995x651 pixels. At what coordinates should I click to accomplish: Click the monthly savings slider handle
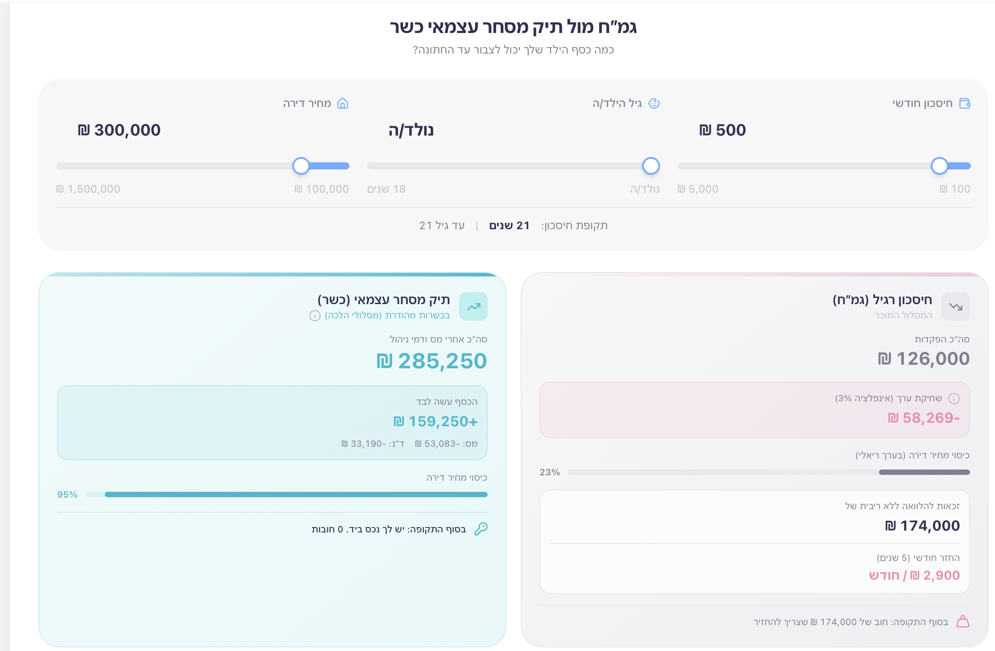(x=940, y=165)
